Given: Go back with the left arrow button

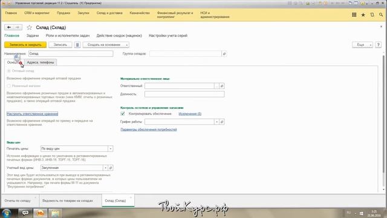Looking at the screenshot, I should [9, 27].
